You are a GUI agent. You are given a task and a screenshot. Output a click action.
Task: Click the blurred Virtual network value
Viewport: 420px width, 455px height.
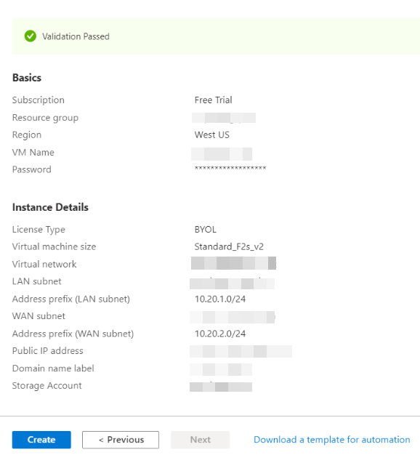pos(233,263)
